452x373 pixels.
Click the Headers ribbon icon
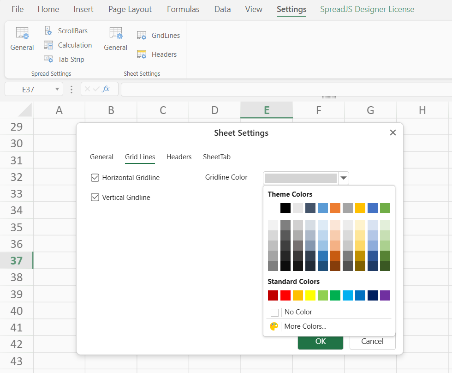click(142, 54)
